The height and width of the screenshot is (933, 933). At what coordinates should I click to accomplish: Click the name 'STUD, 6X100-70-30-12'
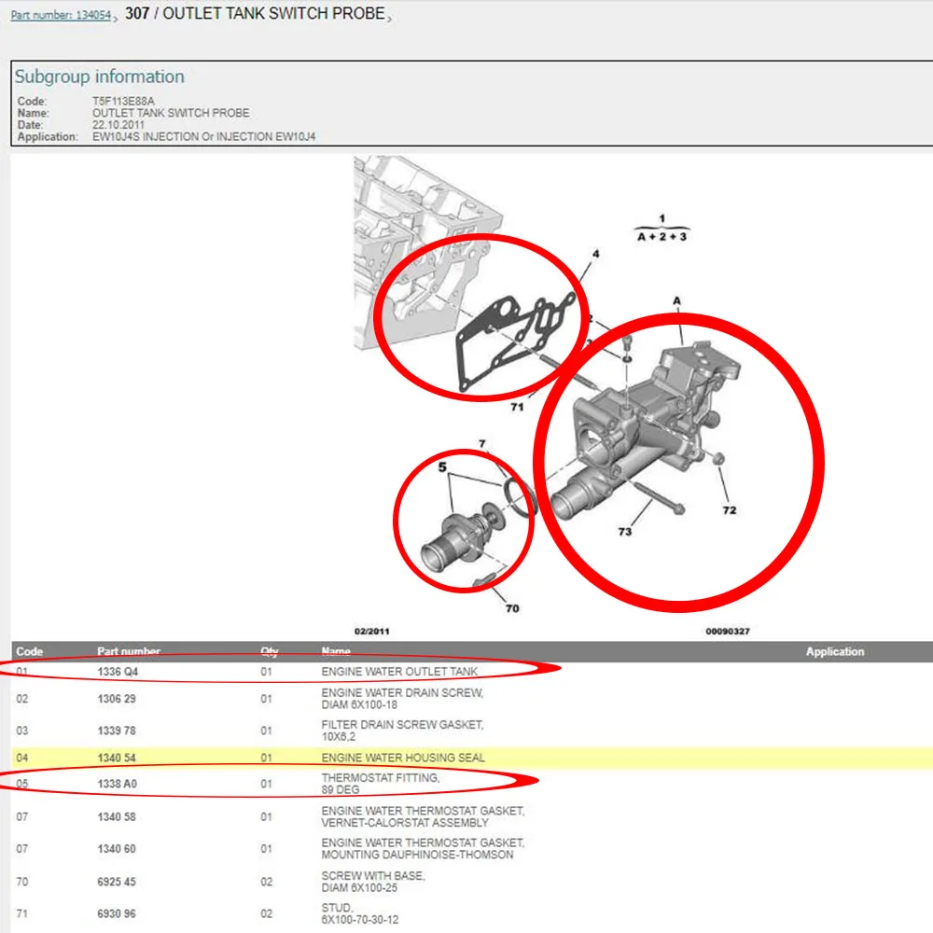(360, 914)
